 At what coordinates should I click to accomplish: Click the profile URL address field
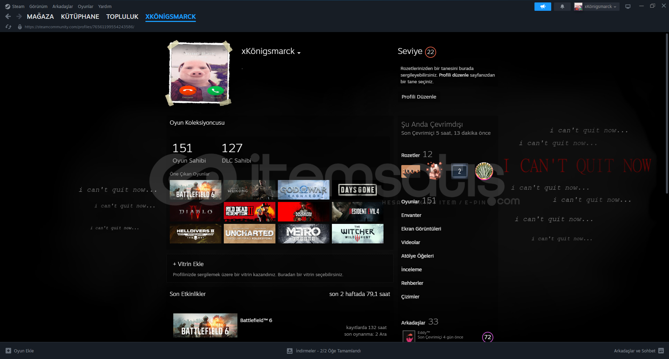[x=79, y=27]
